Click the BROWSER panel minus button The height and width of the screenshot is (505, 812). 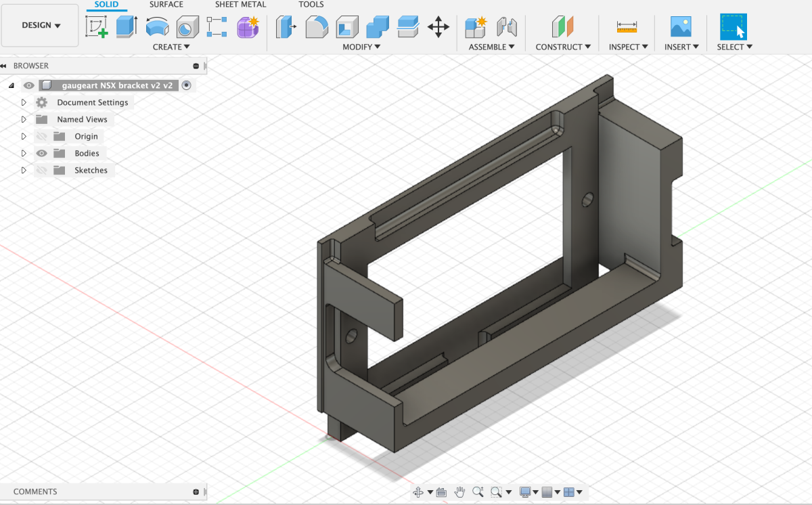[196, 66]
